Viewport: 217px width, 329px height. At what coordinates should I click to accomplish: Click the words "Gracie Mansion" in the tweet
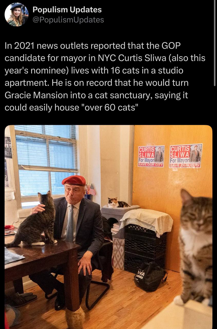(36, 95)
